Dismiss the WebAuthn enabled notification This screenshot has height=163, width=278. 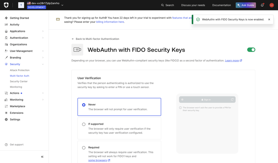269,19
